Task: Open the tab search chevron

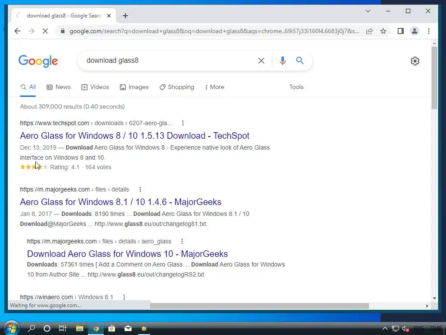Action: click(x=368, y=11)
